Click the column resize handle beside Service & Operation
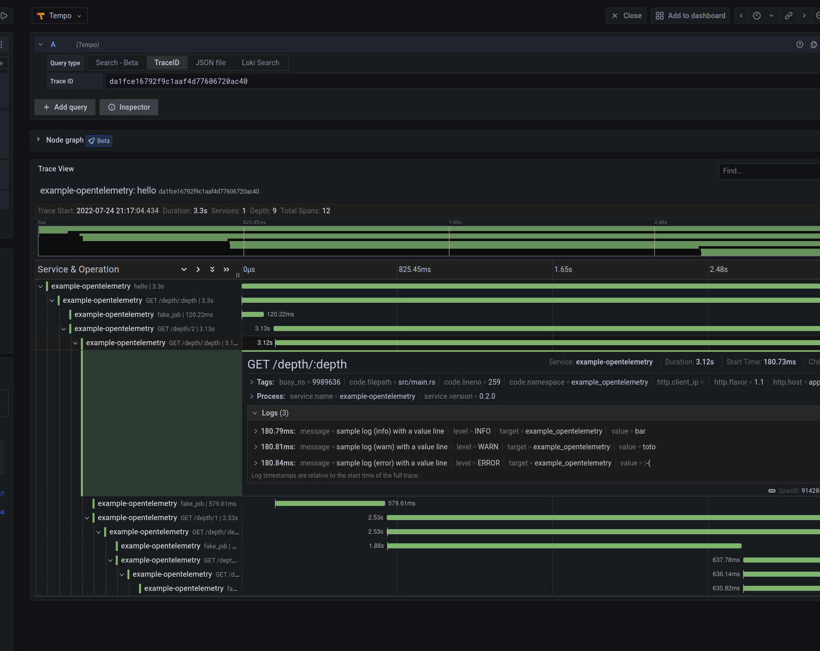The height and width of the screenshot is (651, 820). (x=238, y=275)
